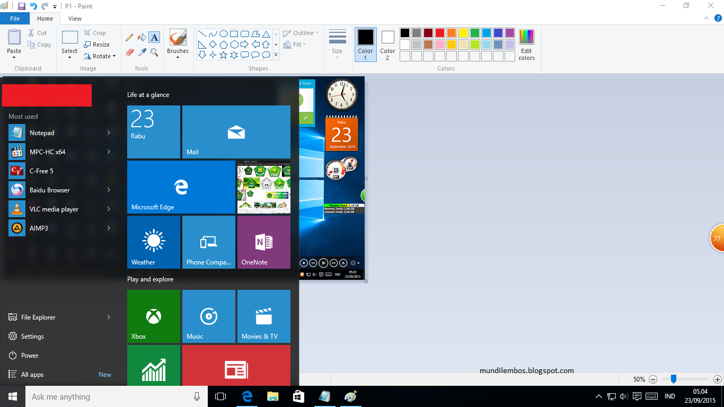The image size is (724, 407).
Task: Launch Microsoft Edge from the taskbar
Action: (x=246, y=396)
